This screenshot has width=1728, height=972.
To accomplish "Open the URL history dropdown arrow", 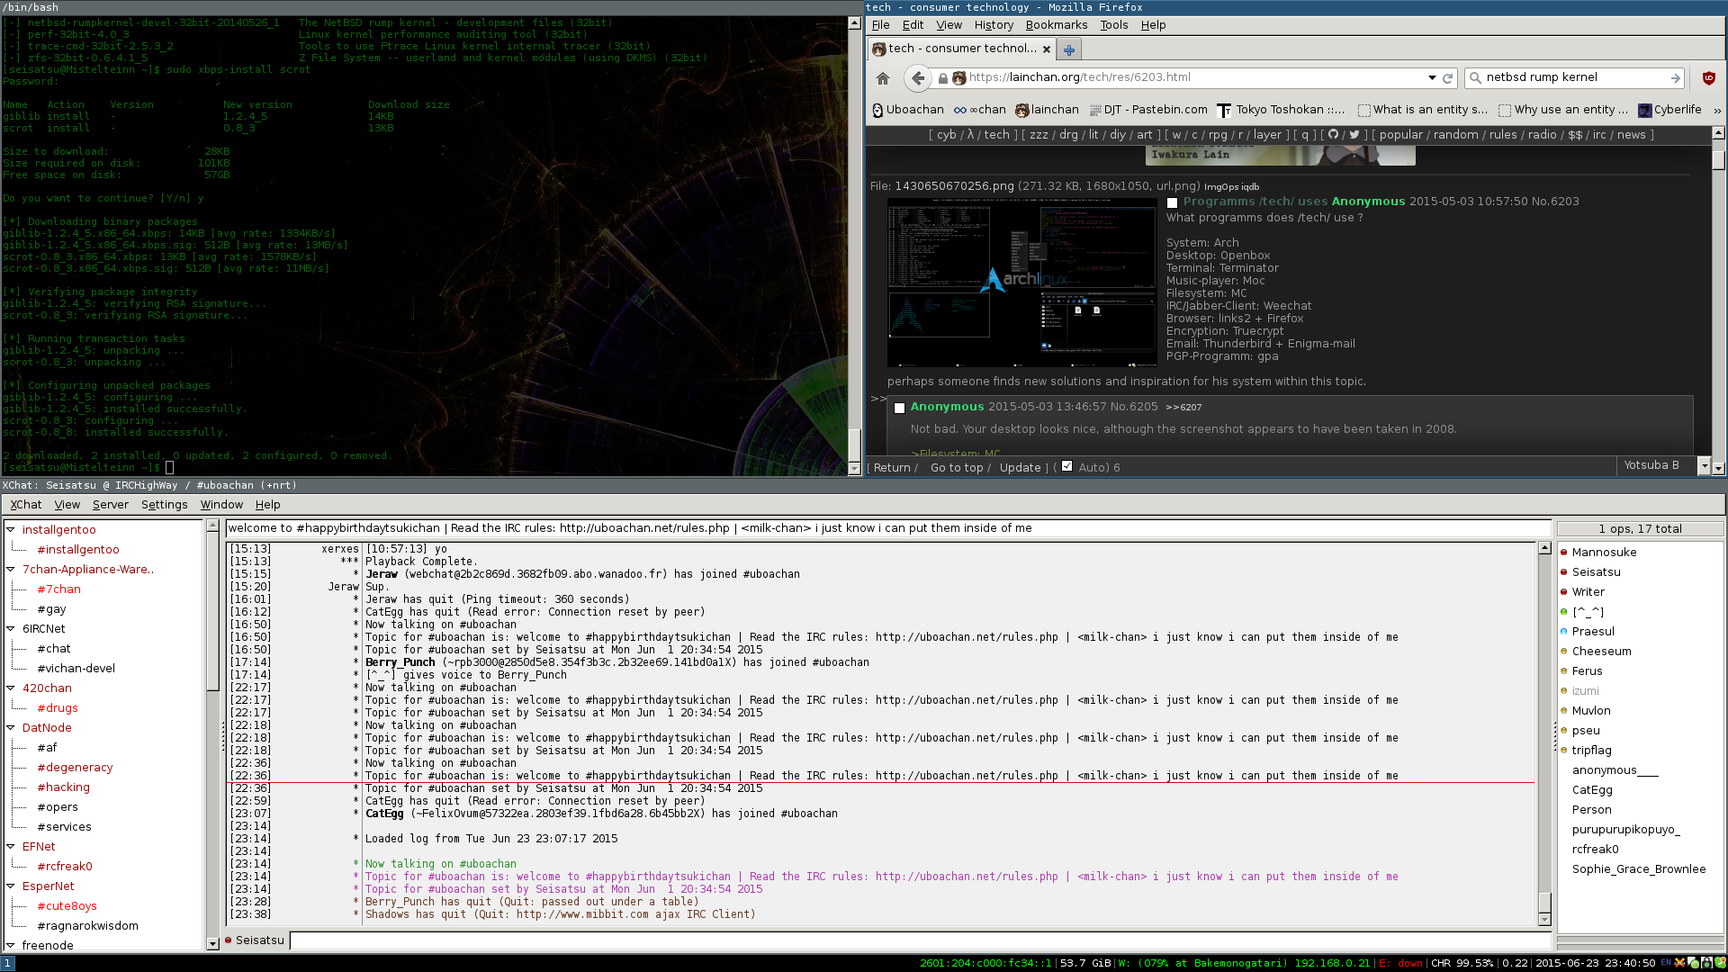I will coord(1432,78).
